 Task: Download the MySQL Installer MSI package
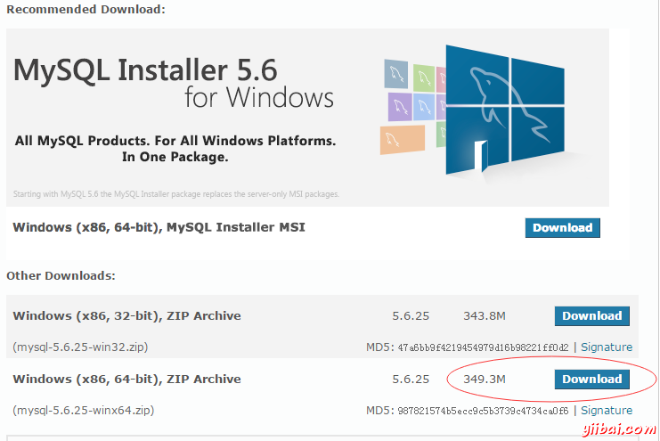click(x=562, y=227)
